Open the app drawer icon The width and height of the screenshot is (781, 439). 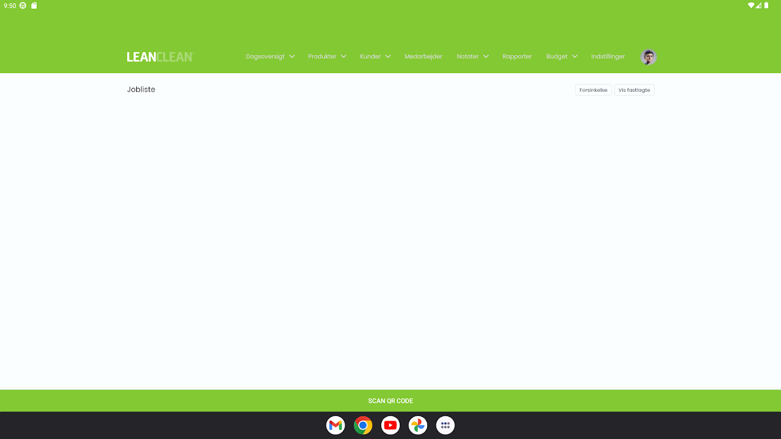pyautogui.click(x=445, y=425)
